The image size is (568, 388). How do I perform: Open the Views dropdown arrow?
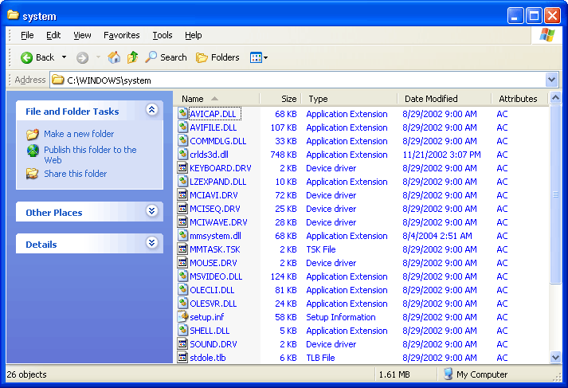click(266, 57)
